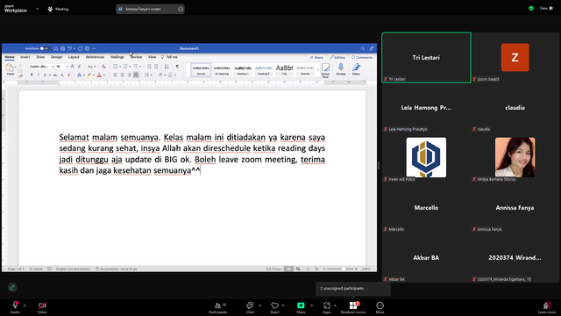Image resolution: width=561 pixels, height=316 pixels.
Task: Open the Draw ribbon tab
Action: click(40, 57)
